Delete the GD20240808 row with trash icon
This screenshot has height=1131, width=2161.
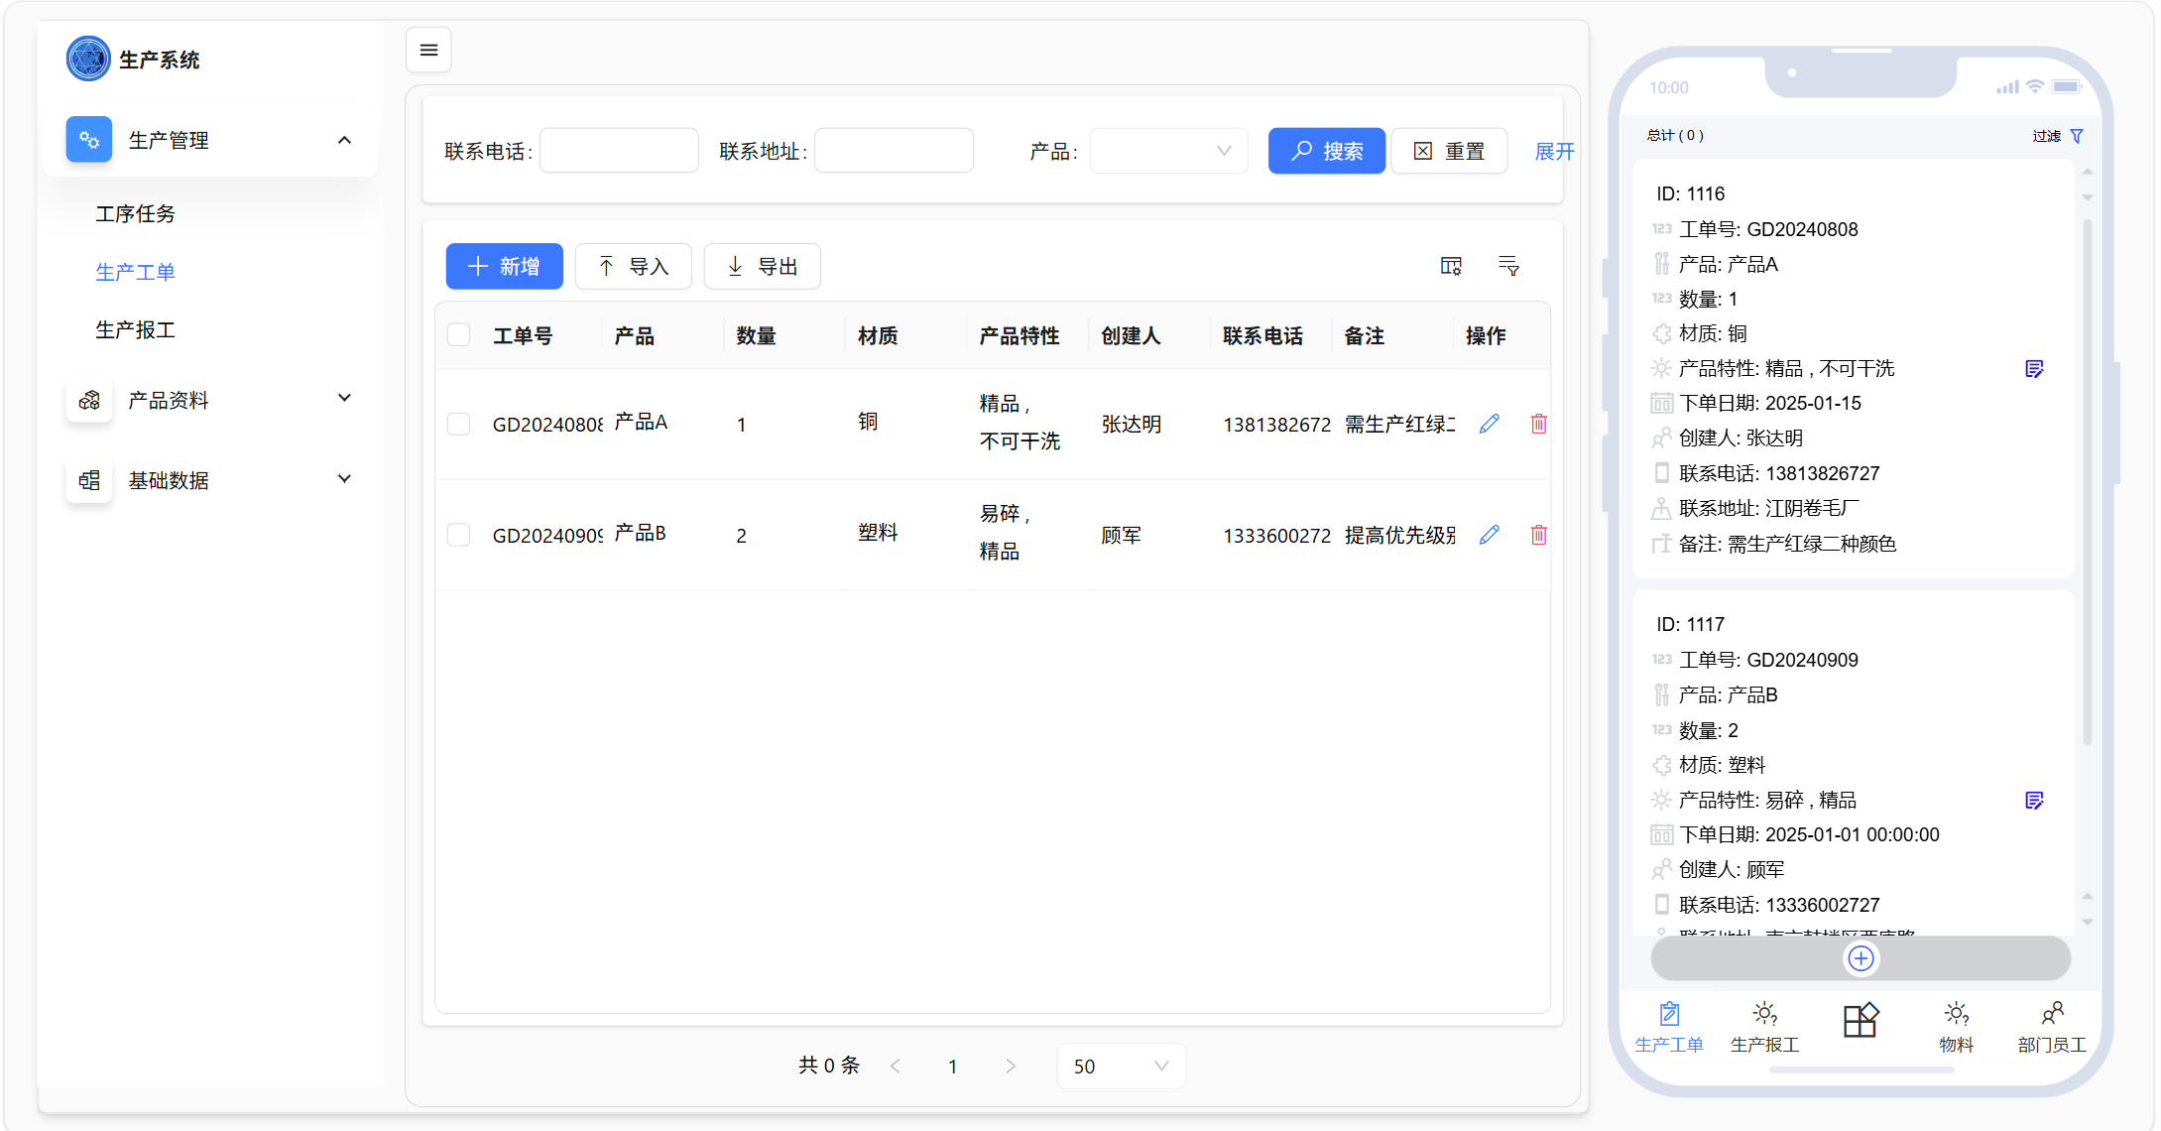pyautogui.click(x=1538, y=424)
